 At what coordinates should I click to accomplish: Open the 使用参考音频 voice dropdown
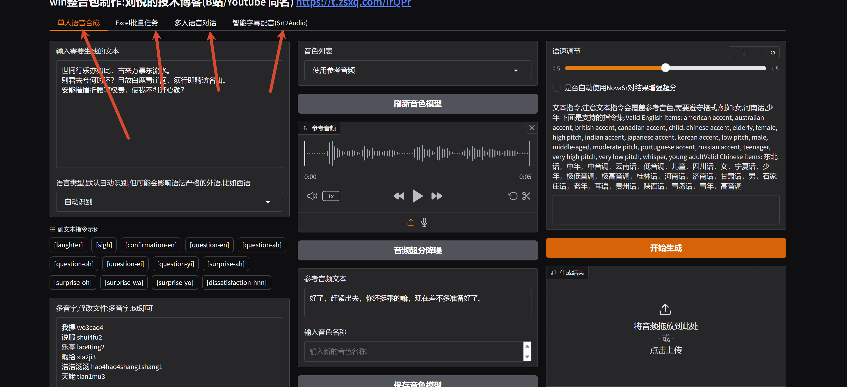click(x=418, y=70)
